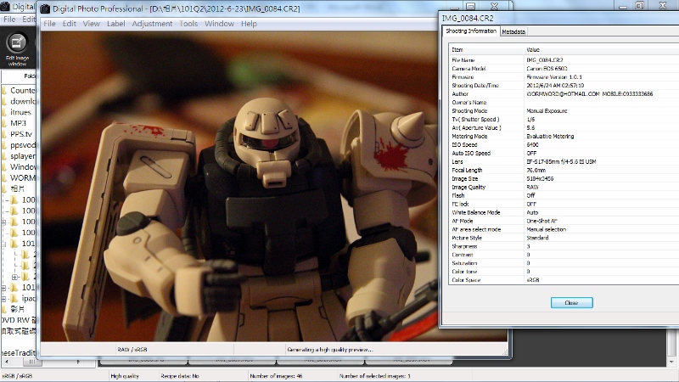This screenshot has height=382, width=679.
Task: Open the Edit menu in edit window
Action: click(x=70, y=24)
